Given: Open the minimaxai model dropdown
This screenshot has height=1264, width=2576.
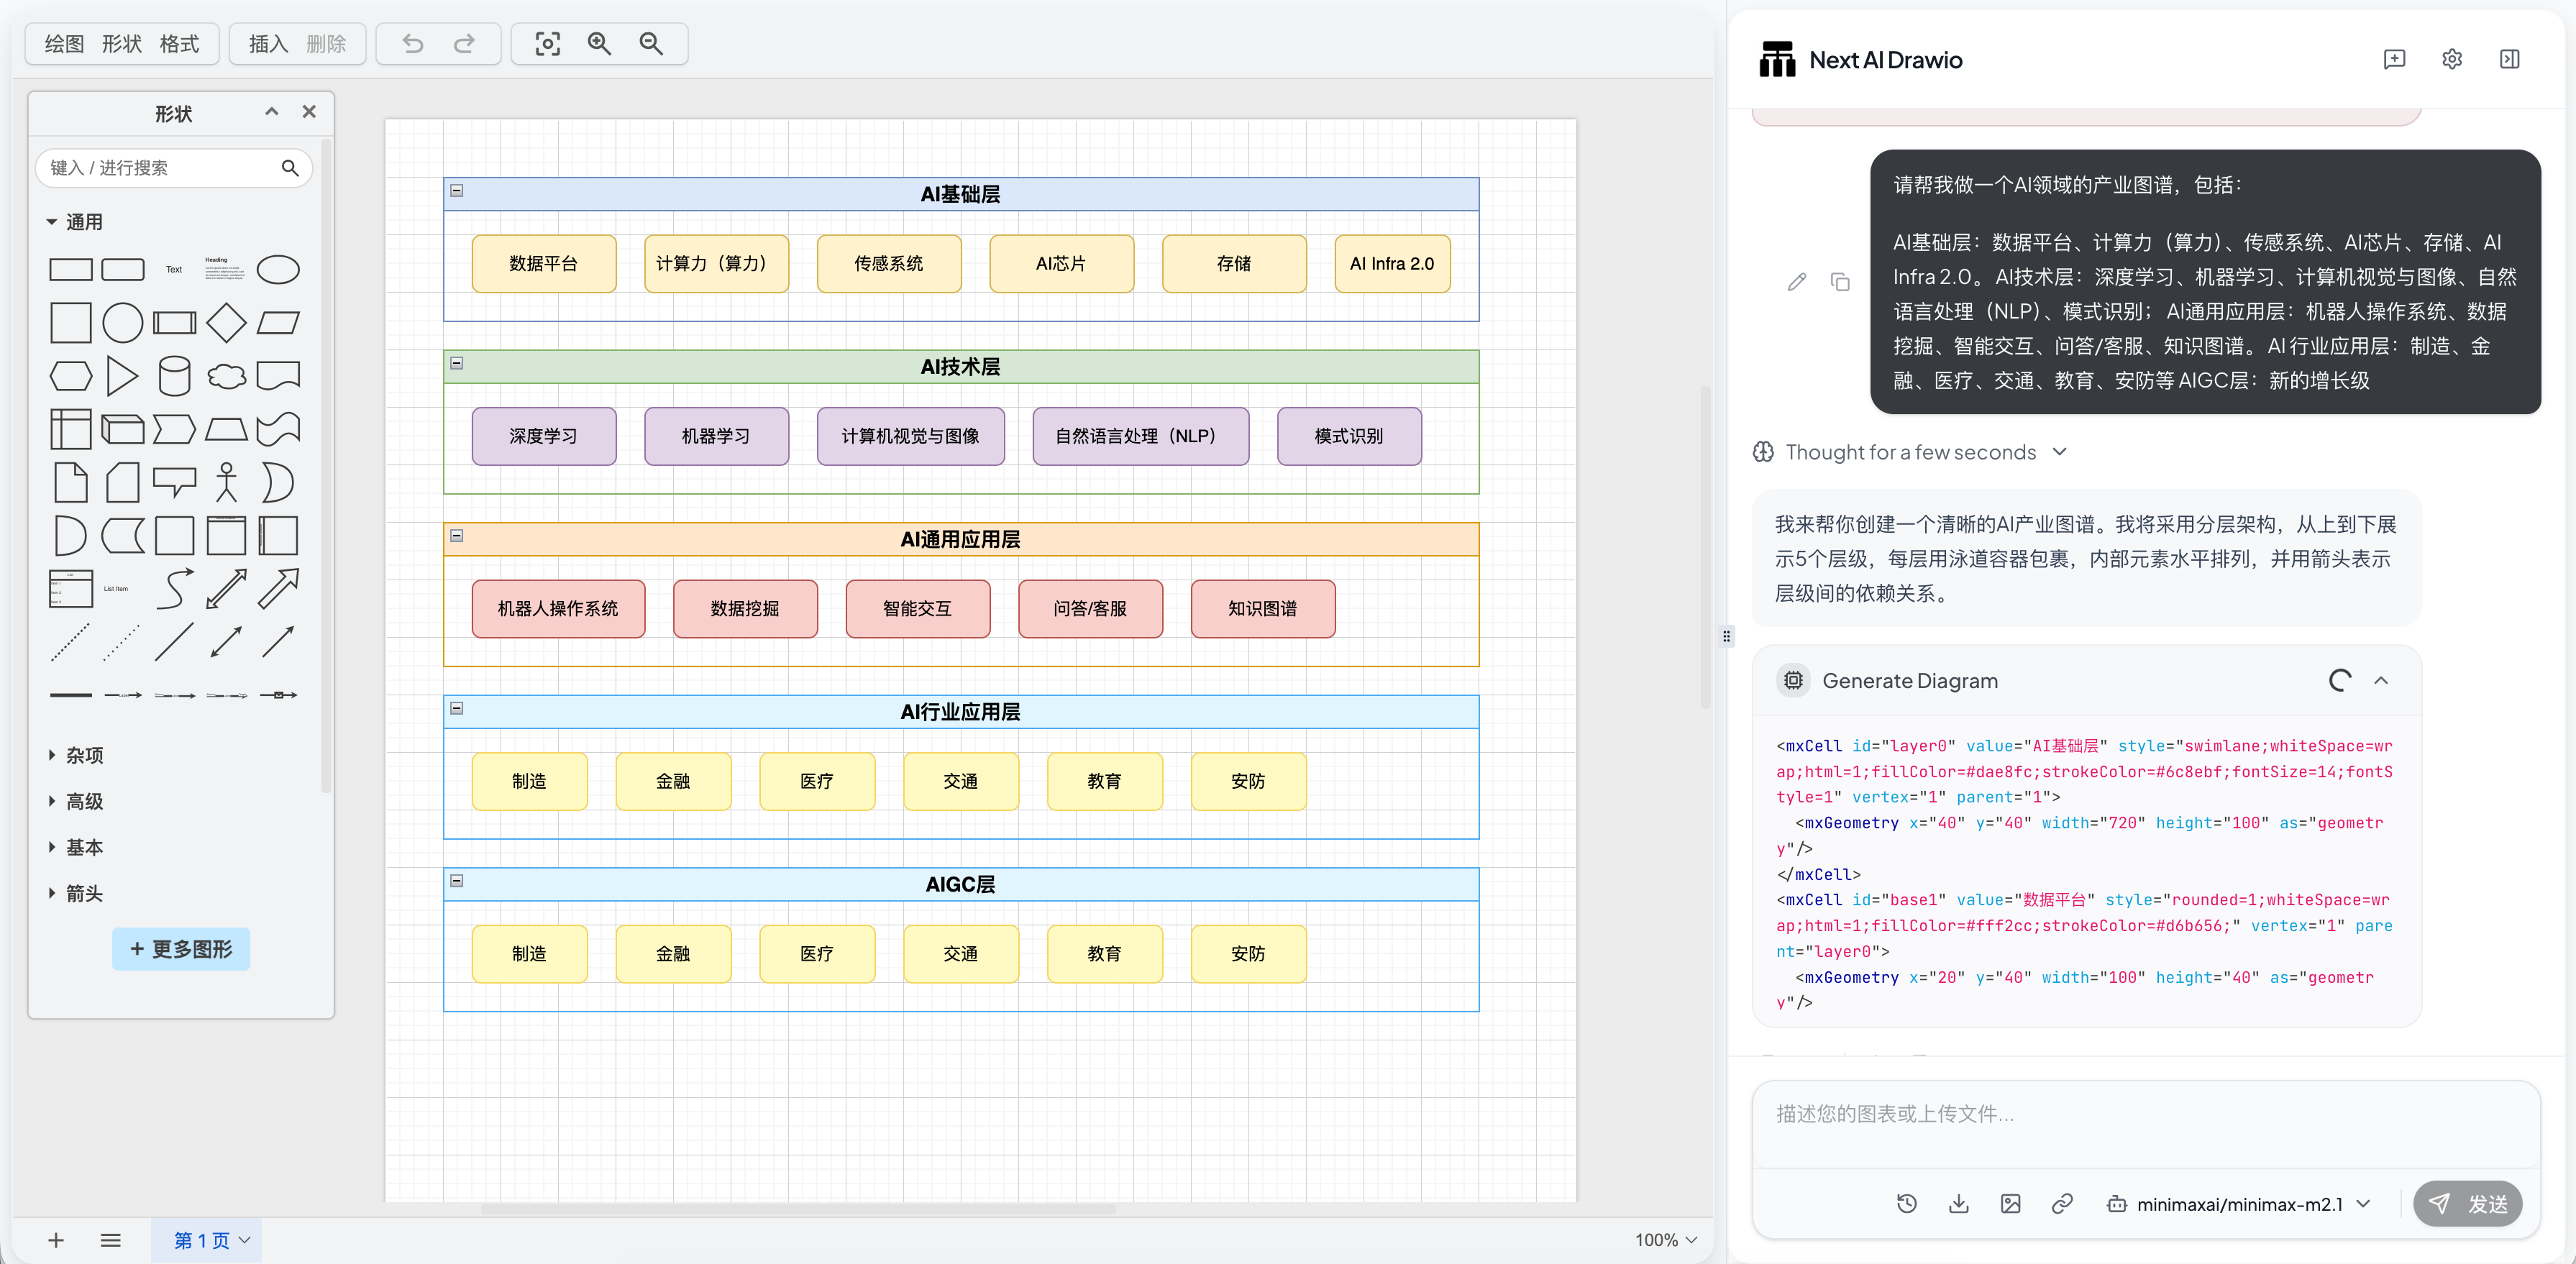Looking at the screenshot, I should tap(2239, 1204).
